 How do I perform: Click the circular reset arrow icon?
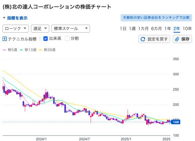pyautogui.click(x=143, y=39)
